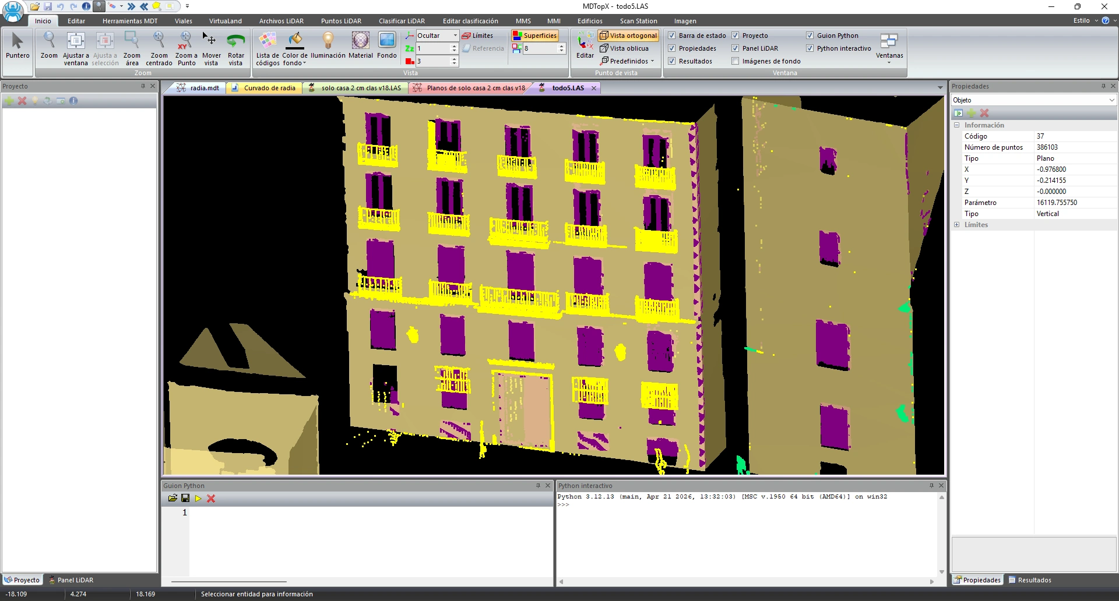Viewport: 1119px width, 601px height.
Task: Toggle the Guion Python checkbox
Action: tap(810, 36)
